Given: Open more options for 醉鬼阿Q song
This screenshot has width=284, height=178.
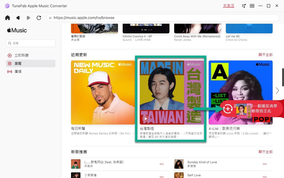Looking at the screenshot, I should (x=162, y=164).
